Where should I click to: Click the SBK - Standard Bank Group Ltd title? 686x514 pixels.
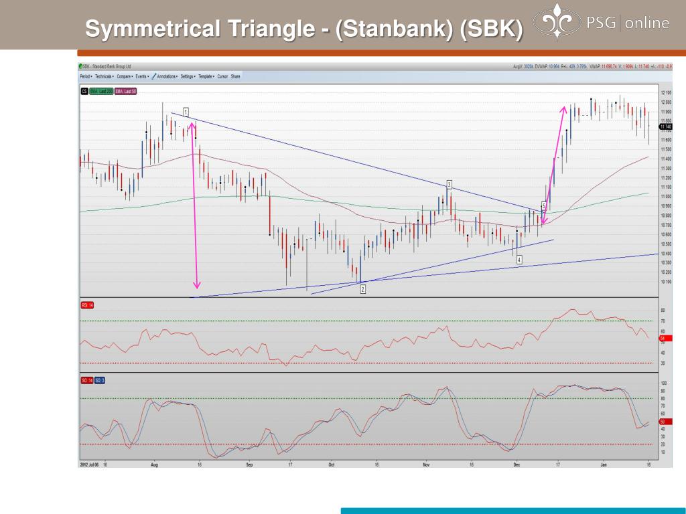(107, 66)
